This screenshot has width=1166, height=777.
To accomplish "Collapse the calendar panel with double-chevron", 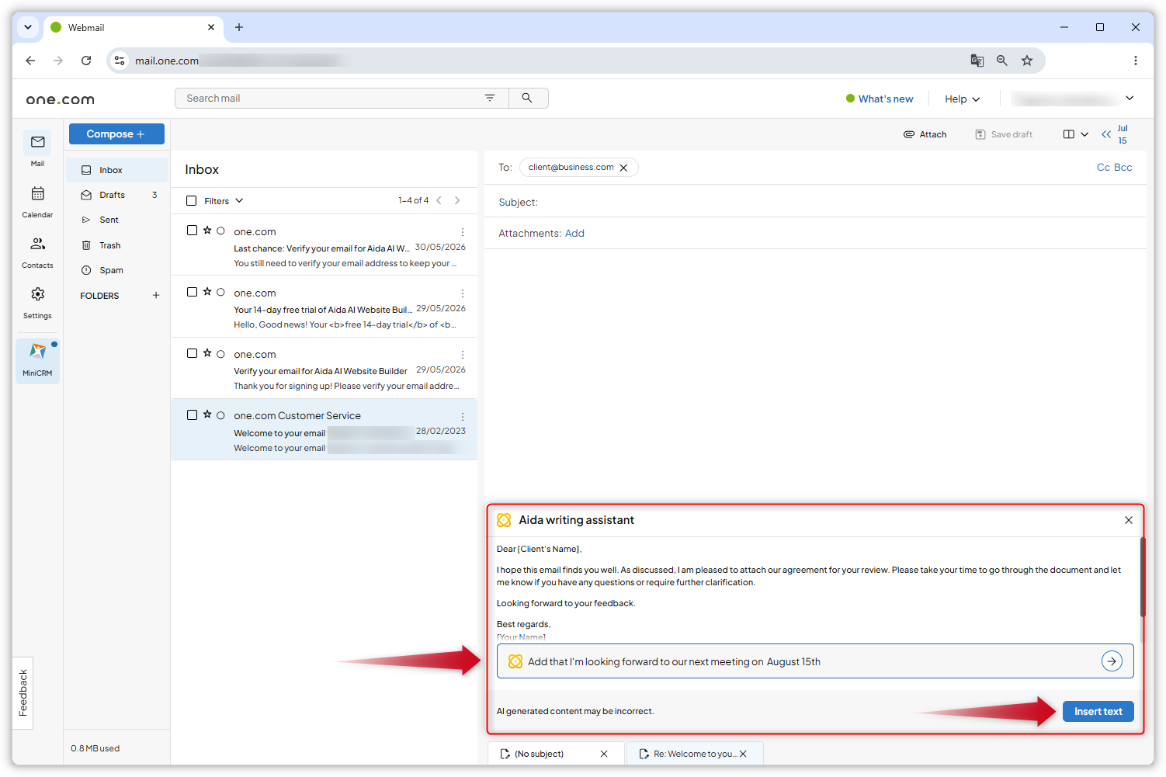I will tap(1106, 134).
